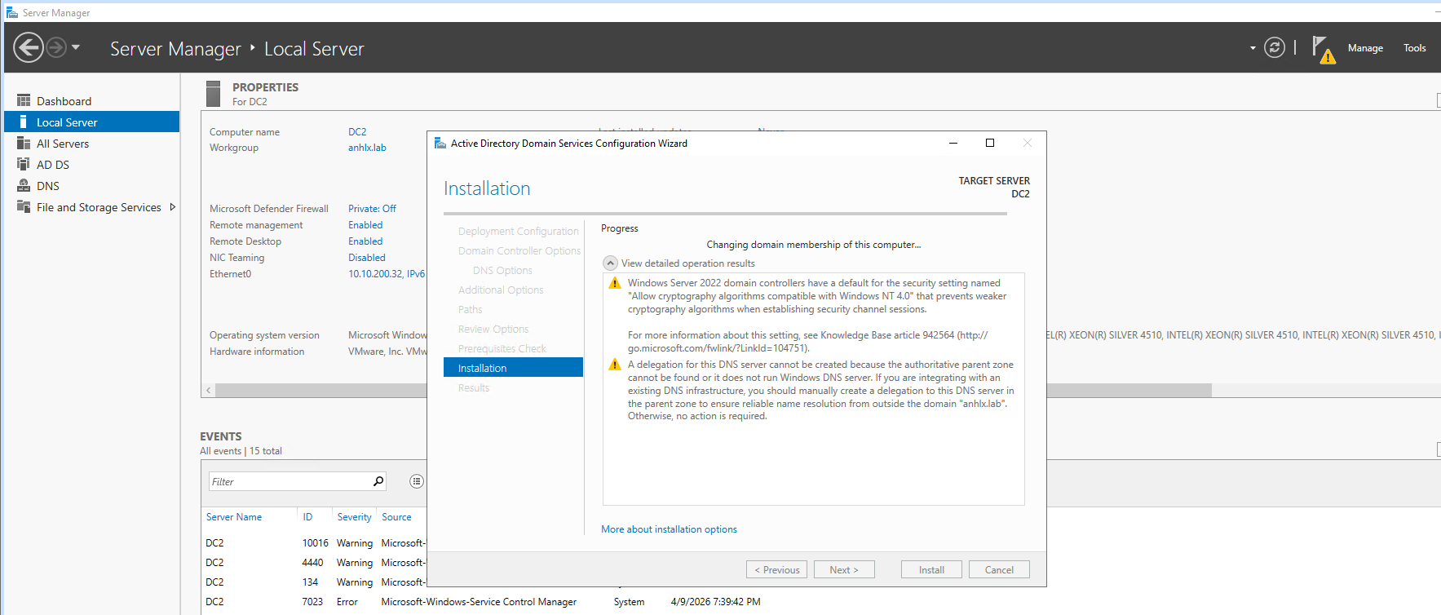Image resolution: width=1441 pixels, height=615 pixels.
Task: Open AD DS in the sidebar
Action: coord(53,165)
